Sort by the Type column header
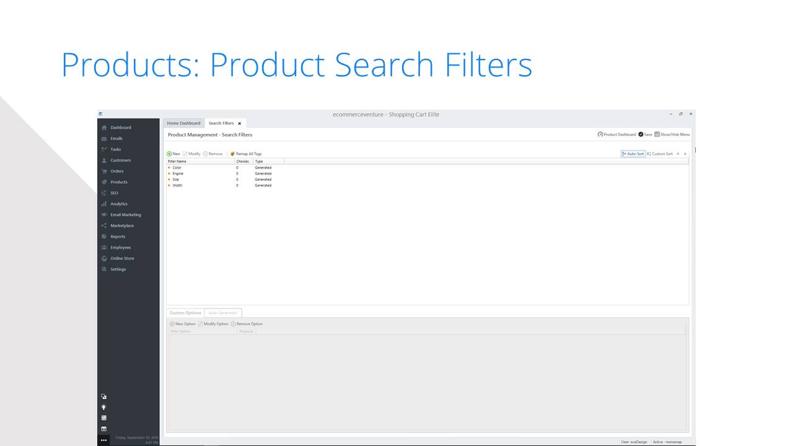This screenshot has width=793, height=446. [269, 162]
